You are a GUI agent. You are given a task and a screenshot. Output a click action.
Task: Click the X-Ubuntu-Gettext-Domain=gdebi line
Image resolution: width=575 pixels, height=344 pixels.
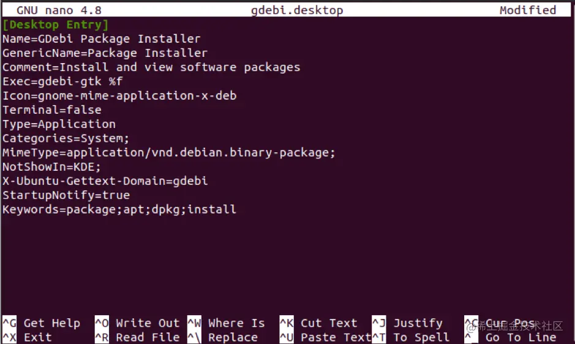pyautogui.click(x=105, y=181)
